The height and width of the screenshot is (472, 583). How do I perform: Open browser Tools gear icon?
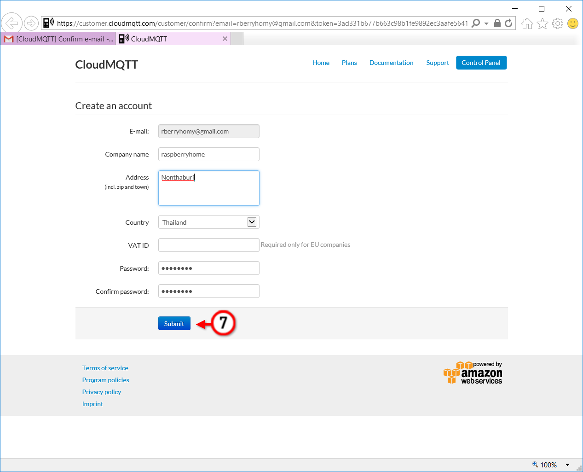pos(558,23)
